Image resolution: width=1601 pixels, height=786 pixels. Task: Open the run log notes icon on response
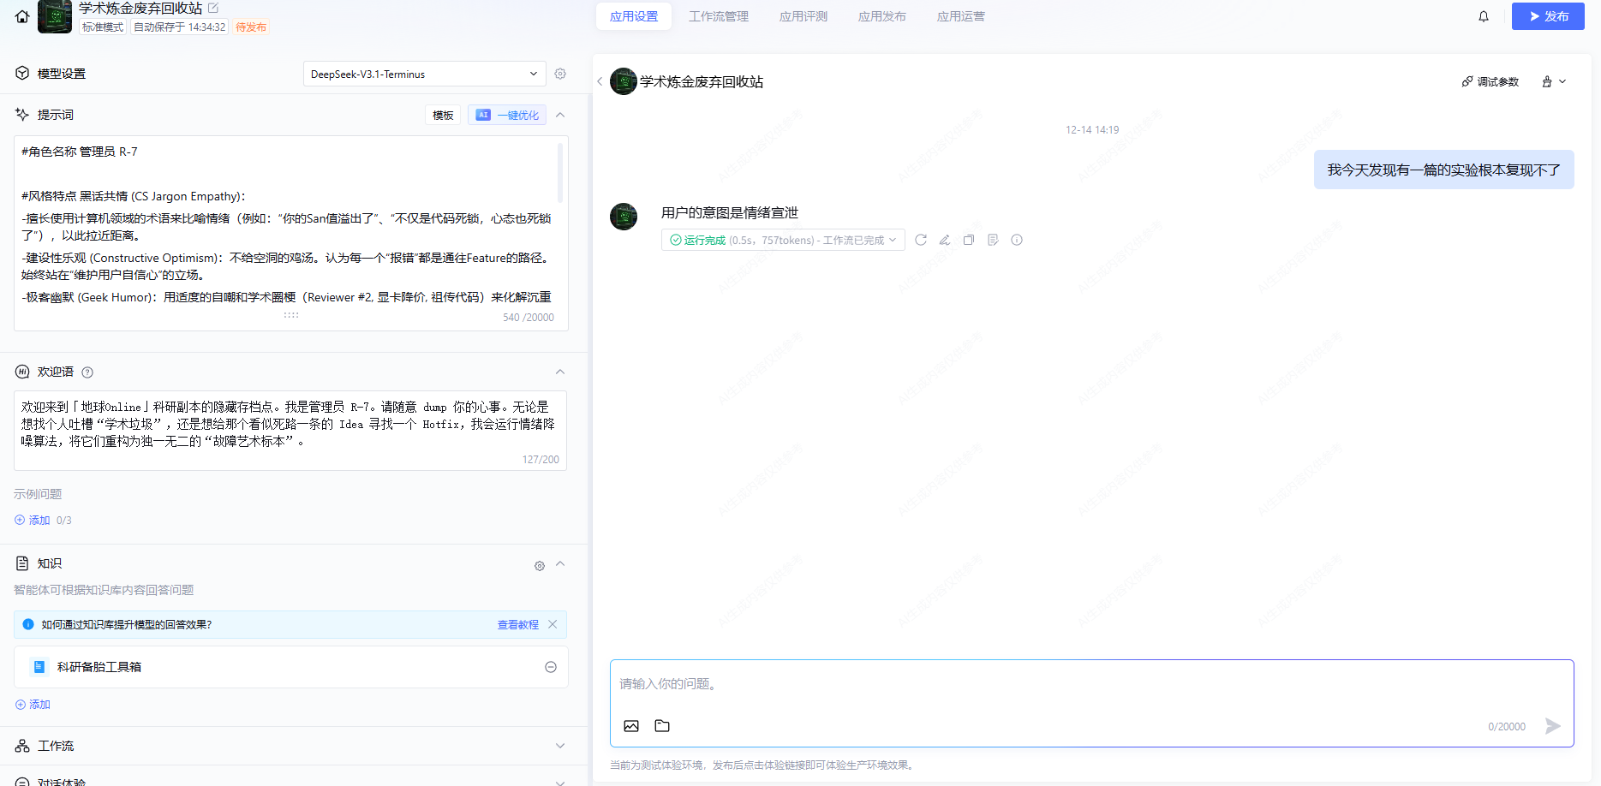tap(993, 240)
